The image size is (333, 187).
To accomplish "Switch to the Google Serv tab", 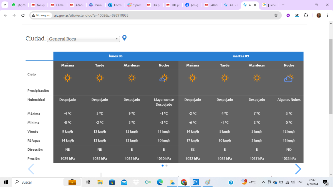I will click(269, 5).
